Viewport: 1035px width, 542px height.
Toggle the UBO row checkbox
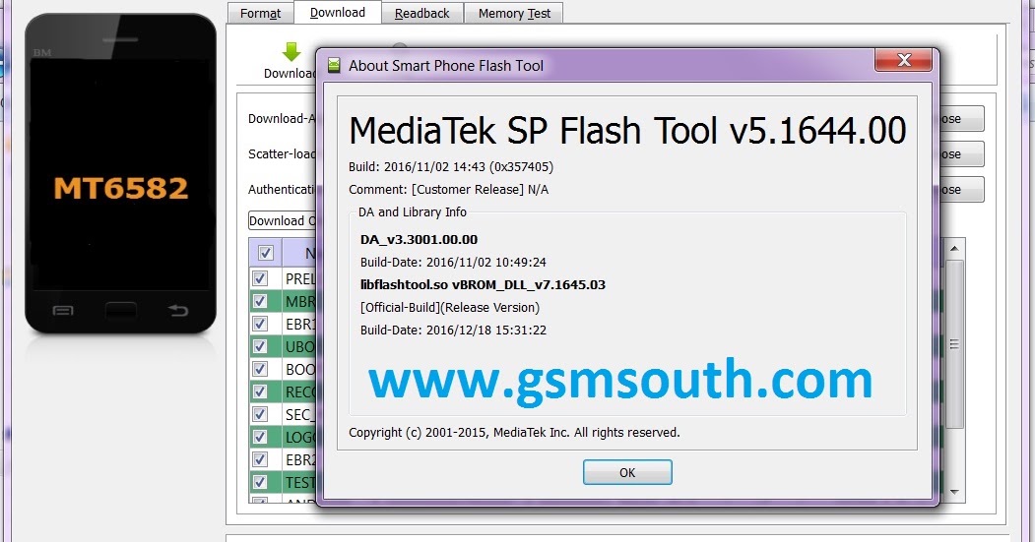point(260,346)
